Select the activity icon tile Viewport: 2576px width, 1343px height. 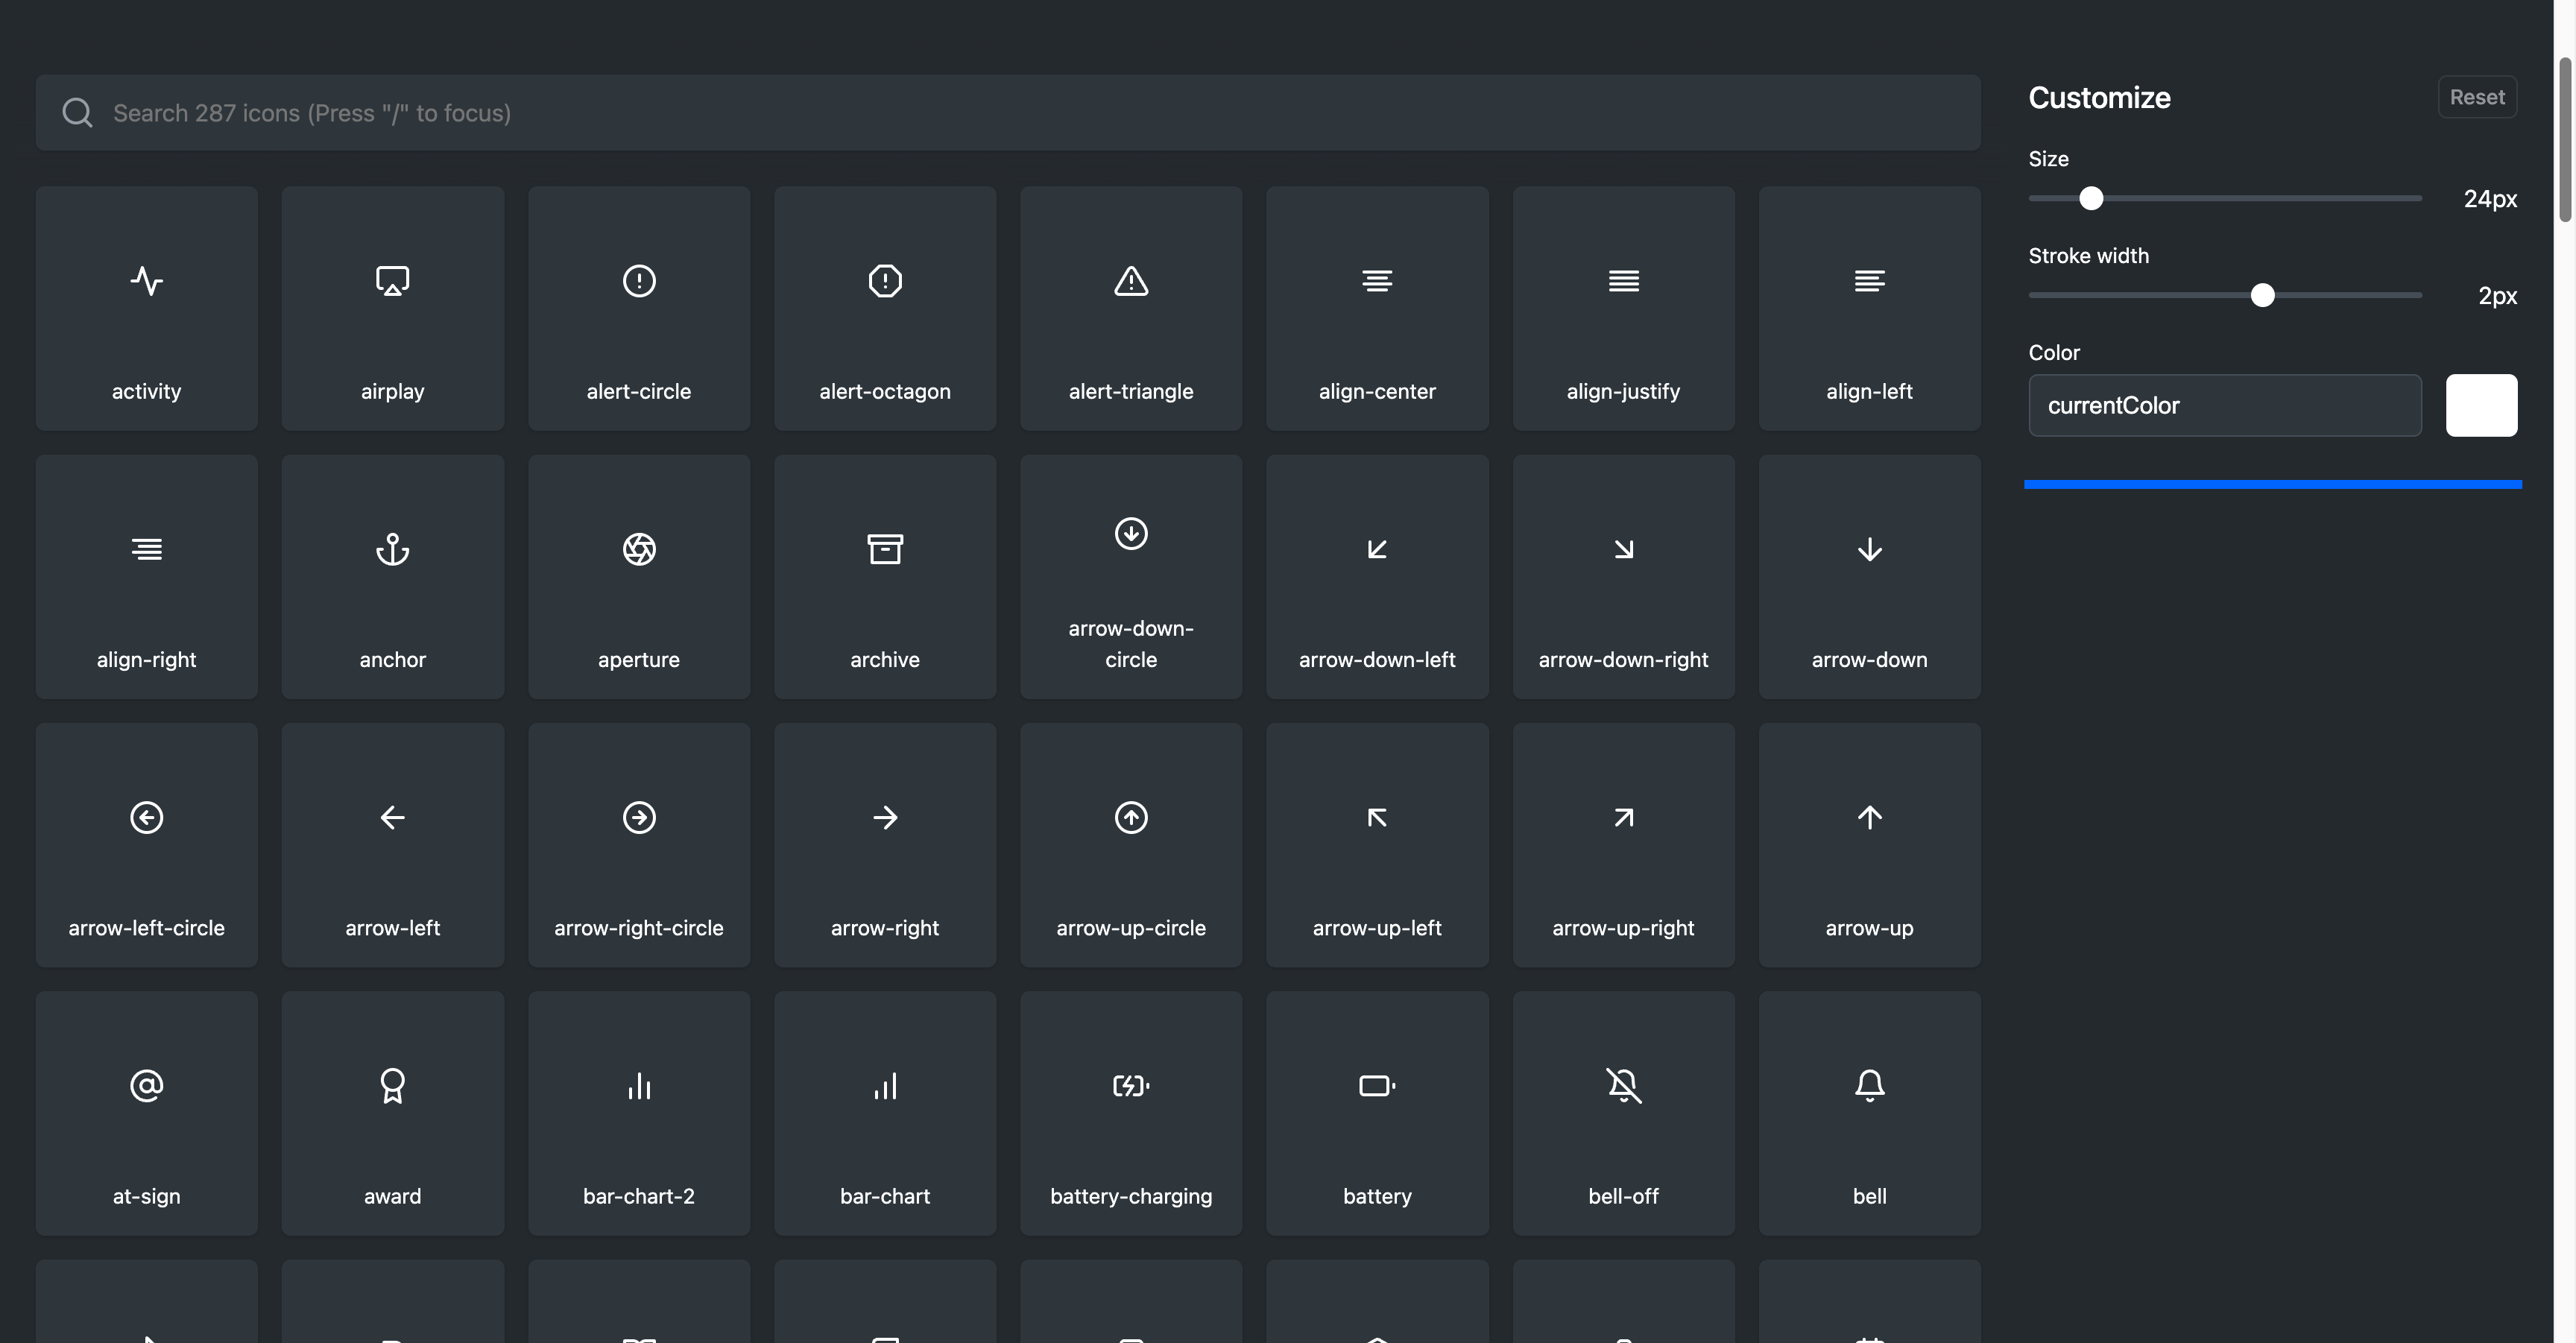point(146,308)
